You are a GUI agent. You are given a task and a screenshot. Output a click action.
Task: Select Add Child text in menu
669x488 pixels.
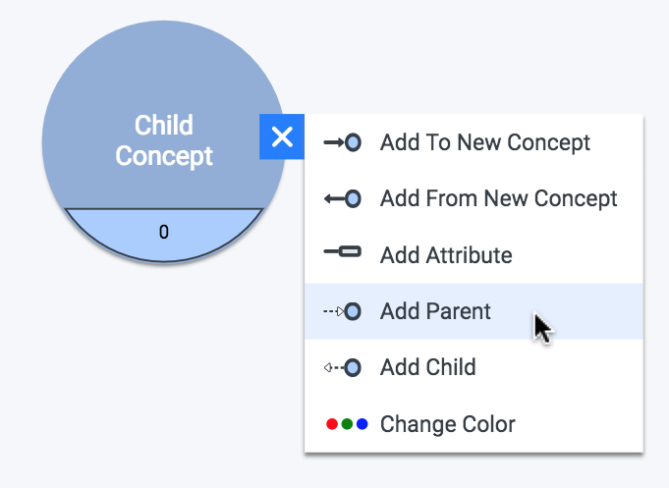click(428, 367)
